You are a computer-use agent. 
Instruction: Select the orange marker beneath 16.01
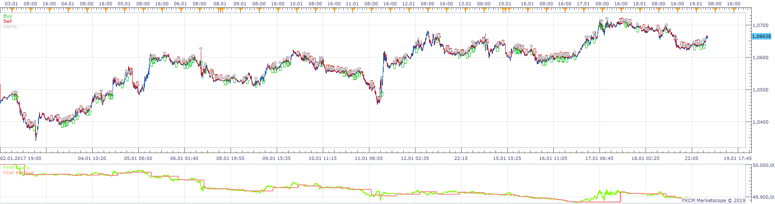(527, 10)
